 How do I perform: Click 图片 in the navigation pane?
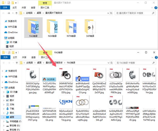pyautogui.click(x=12, y=100)
